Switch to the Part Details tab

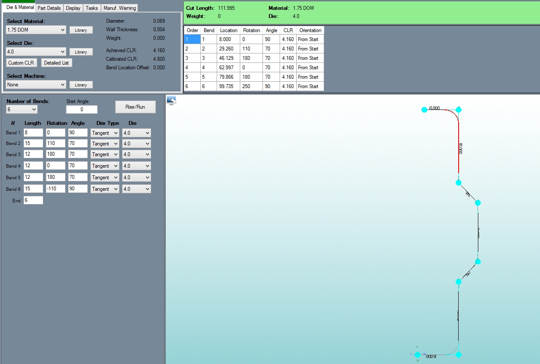(x=50, y=8)
